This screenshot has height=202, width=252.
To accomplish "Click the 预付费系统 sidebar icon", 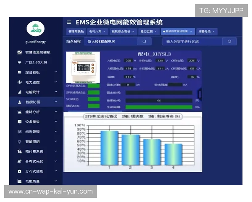I will coord(19,151).
